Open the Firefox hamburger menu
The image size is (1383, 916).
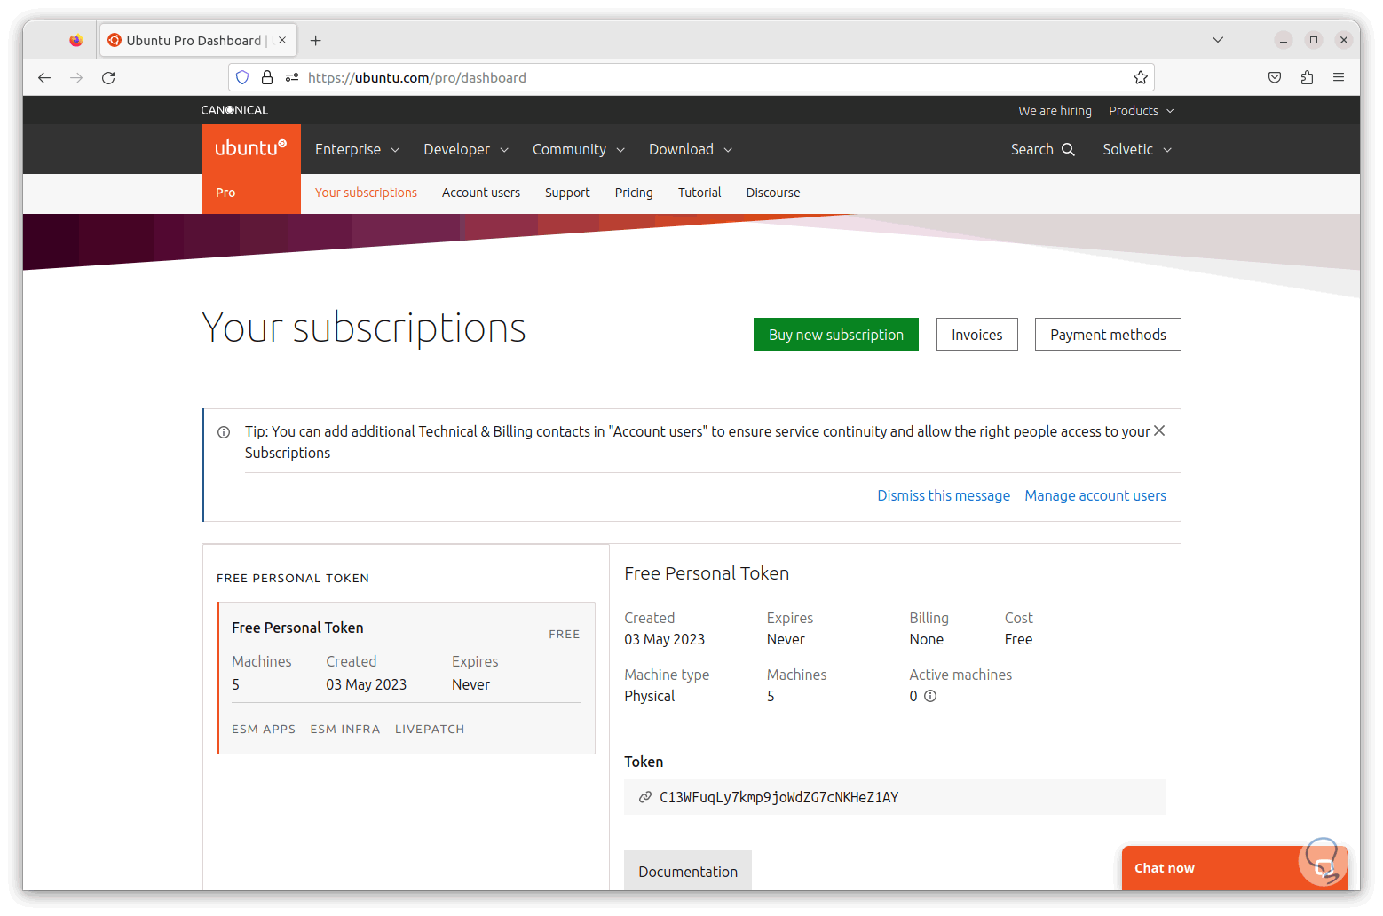[1339, 78]
